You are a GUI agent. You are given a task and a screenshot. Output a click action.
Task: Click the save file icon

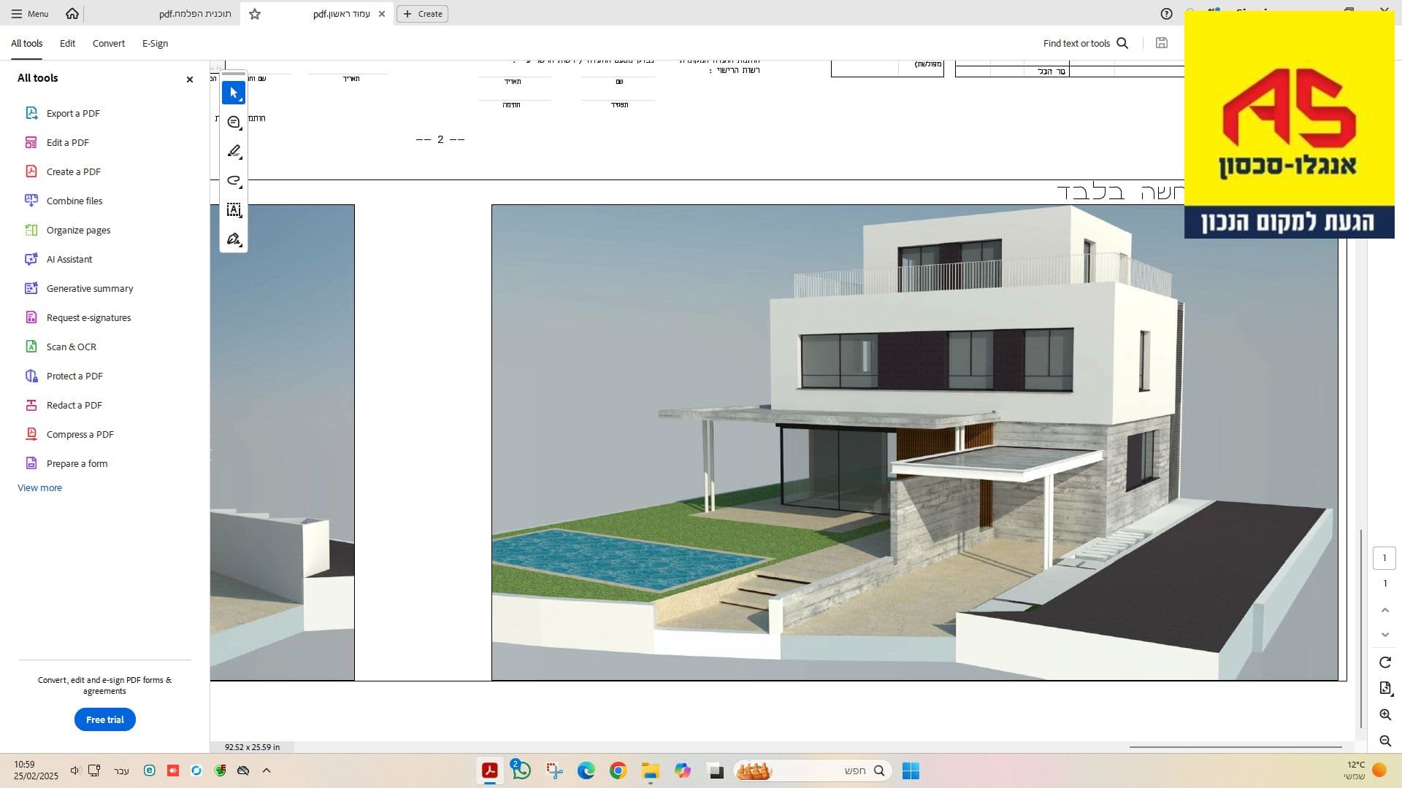point(1162,43)
